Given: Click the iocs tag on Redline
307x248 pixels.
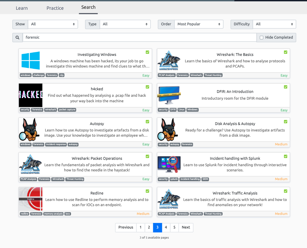Looking at the screenshot, I should click(x=68, y=214).
